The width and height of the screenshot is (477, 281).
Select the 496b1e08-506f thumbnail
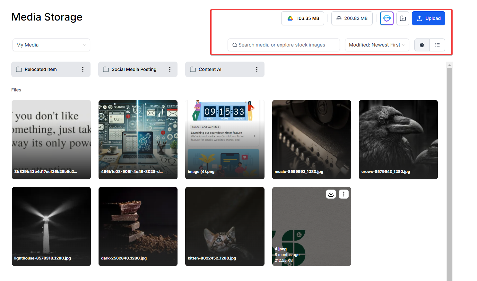[138, 140]
